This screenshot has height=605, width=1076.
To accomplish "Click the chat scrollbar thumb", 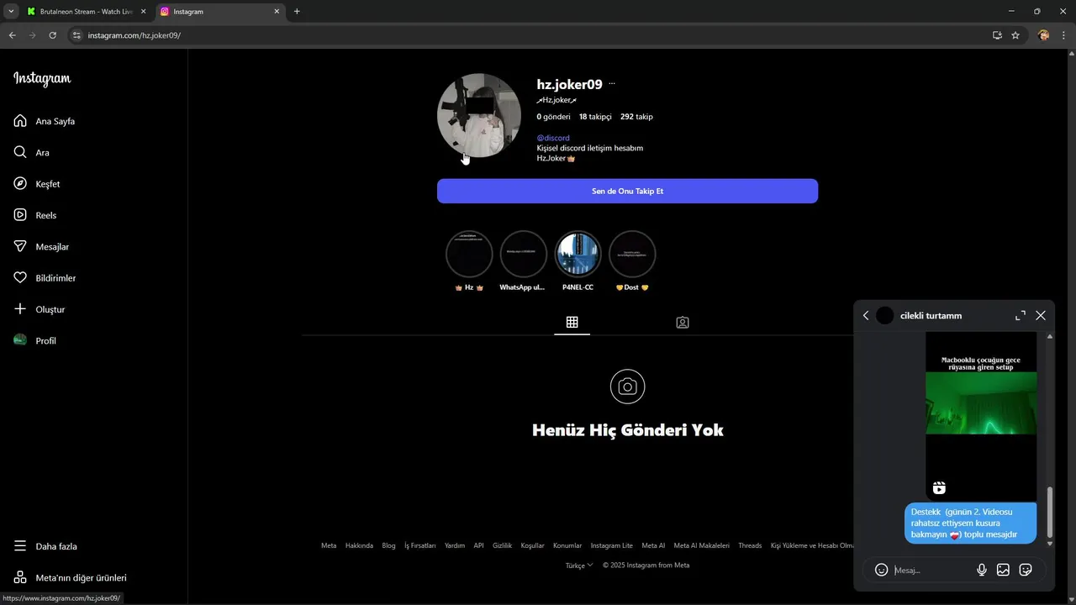I will [x=1049, y=513].
